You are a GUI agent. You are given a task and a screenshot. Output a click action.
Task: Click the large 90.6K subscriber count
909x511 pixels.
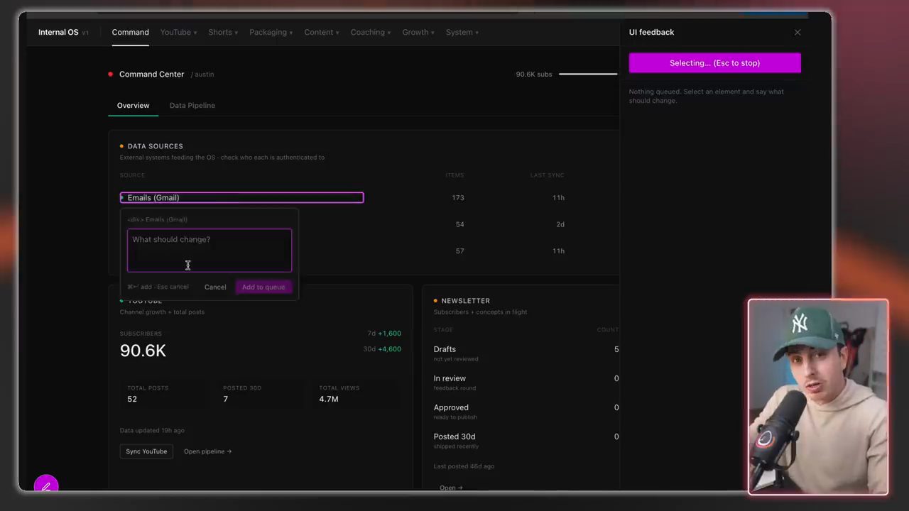[x=143, y=351]
